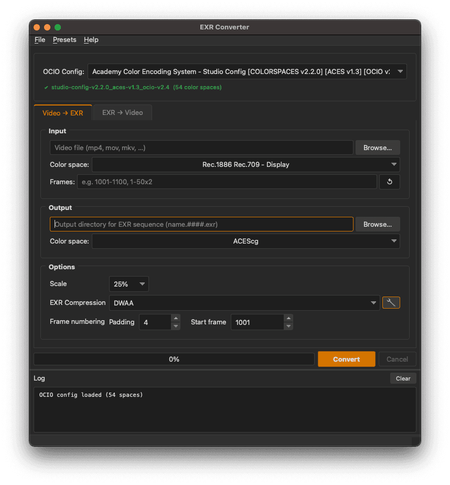
Task: Open the Presets menu
Action: click(65, 39)
